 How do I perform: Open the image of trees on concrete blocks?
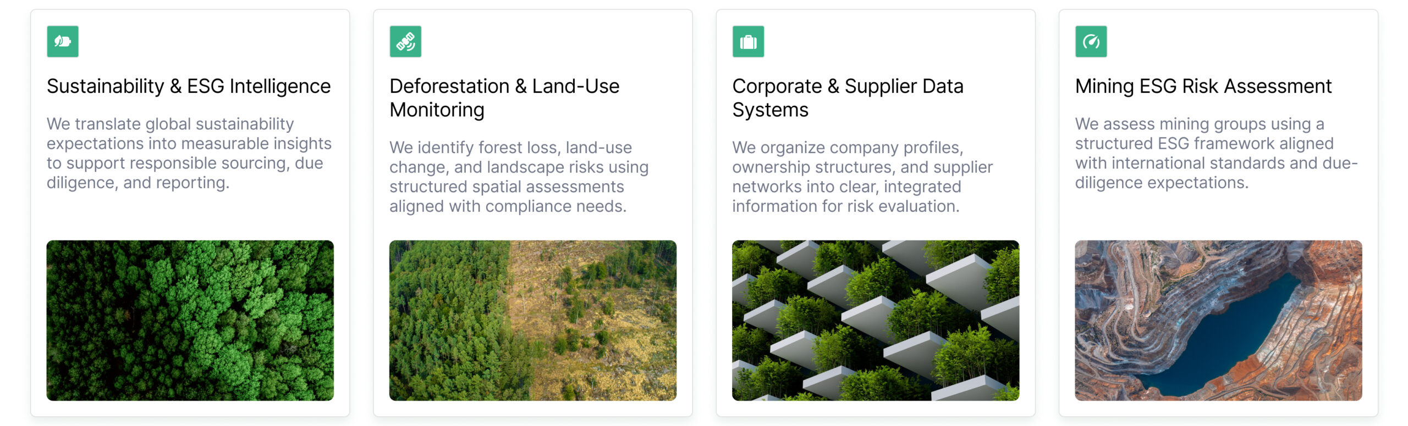(x=875, y=320)
